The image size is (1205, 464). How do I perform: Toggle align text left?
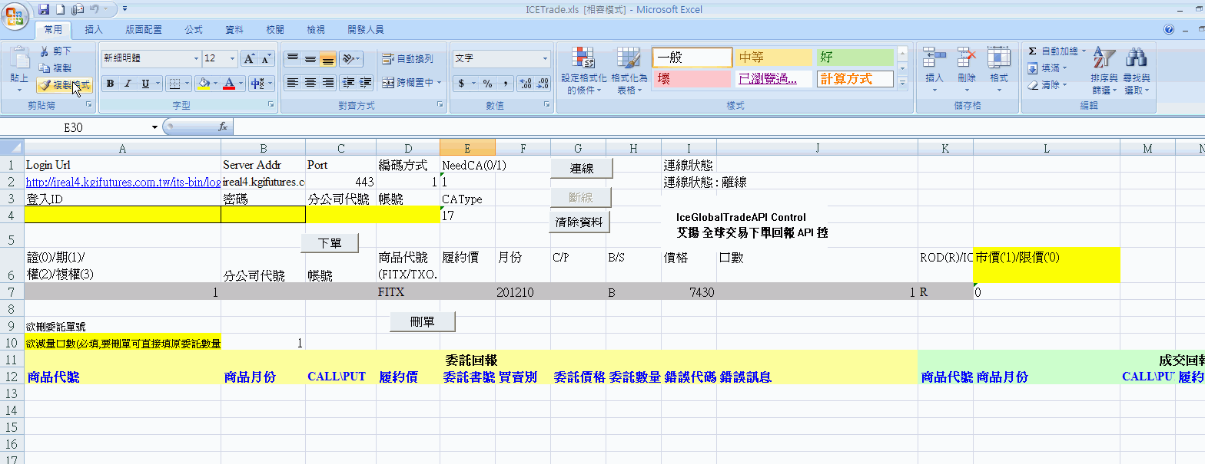[292, 83]
